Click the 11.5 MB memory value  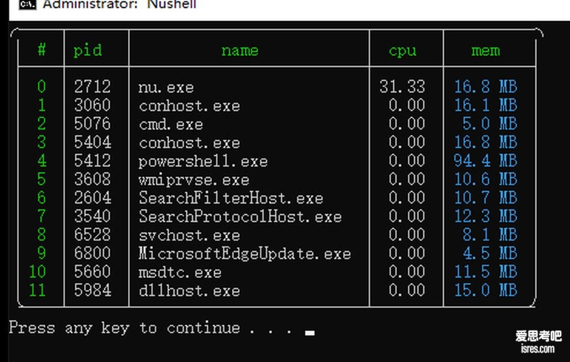[486, 272]
